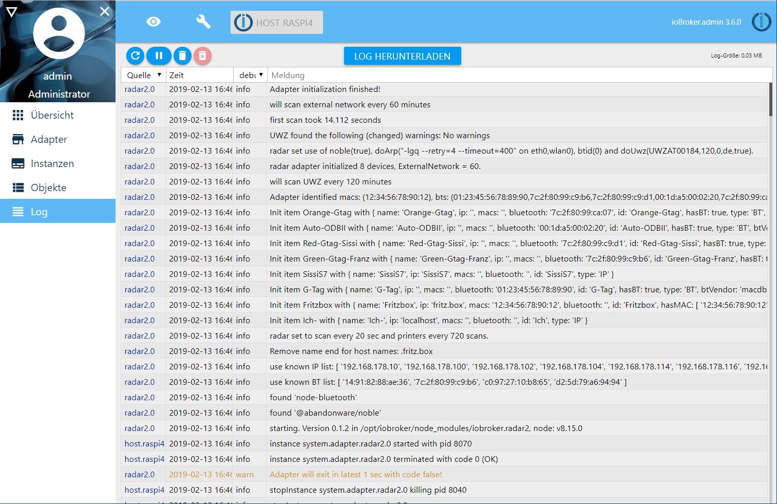The image size is (777, 504).
Task: Click 'Administrator' role label in sidebar
Action: [59, 94]
